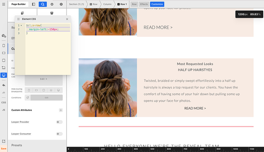The image size is (264, 152).
Task: Switch to the smallest phone breakpoint in sidebar
Action: pyautogui.click(x=4, y=46)
